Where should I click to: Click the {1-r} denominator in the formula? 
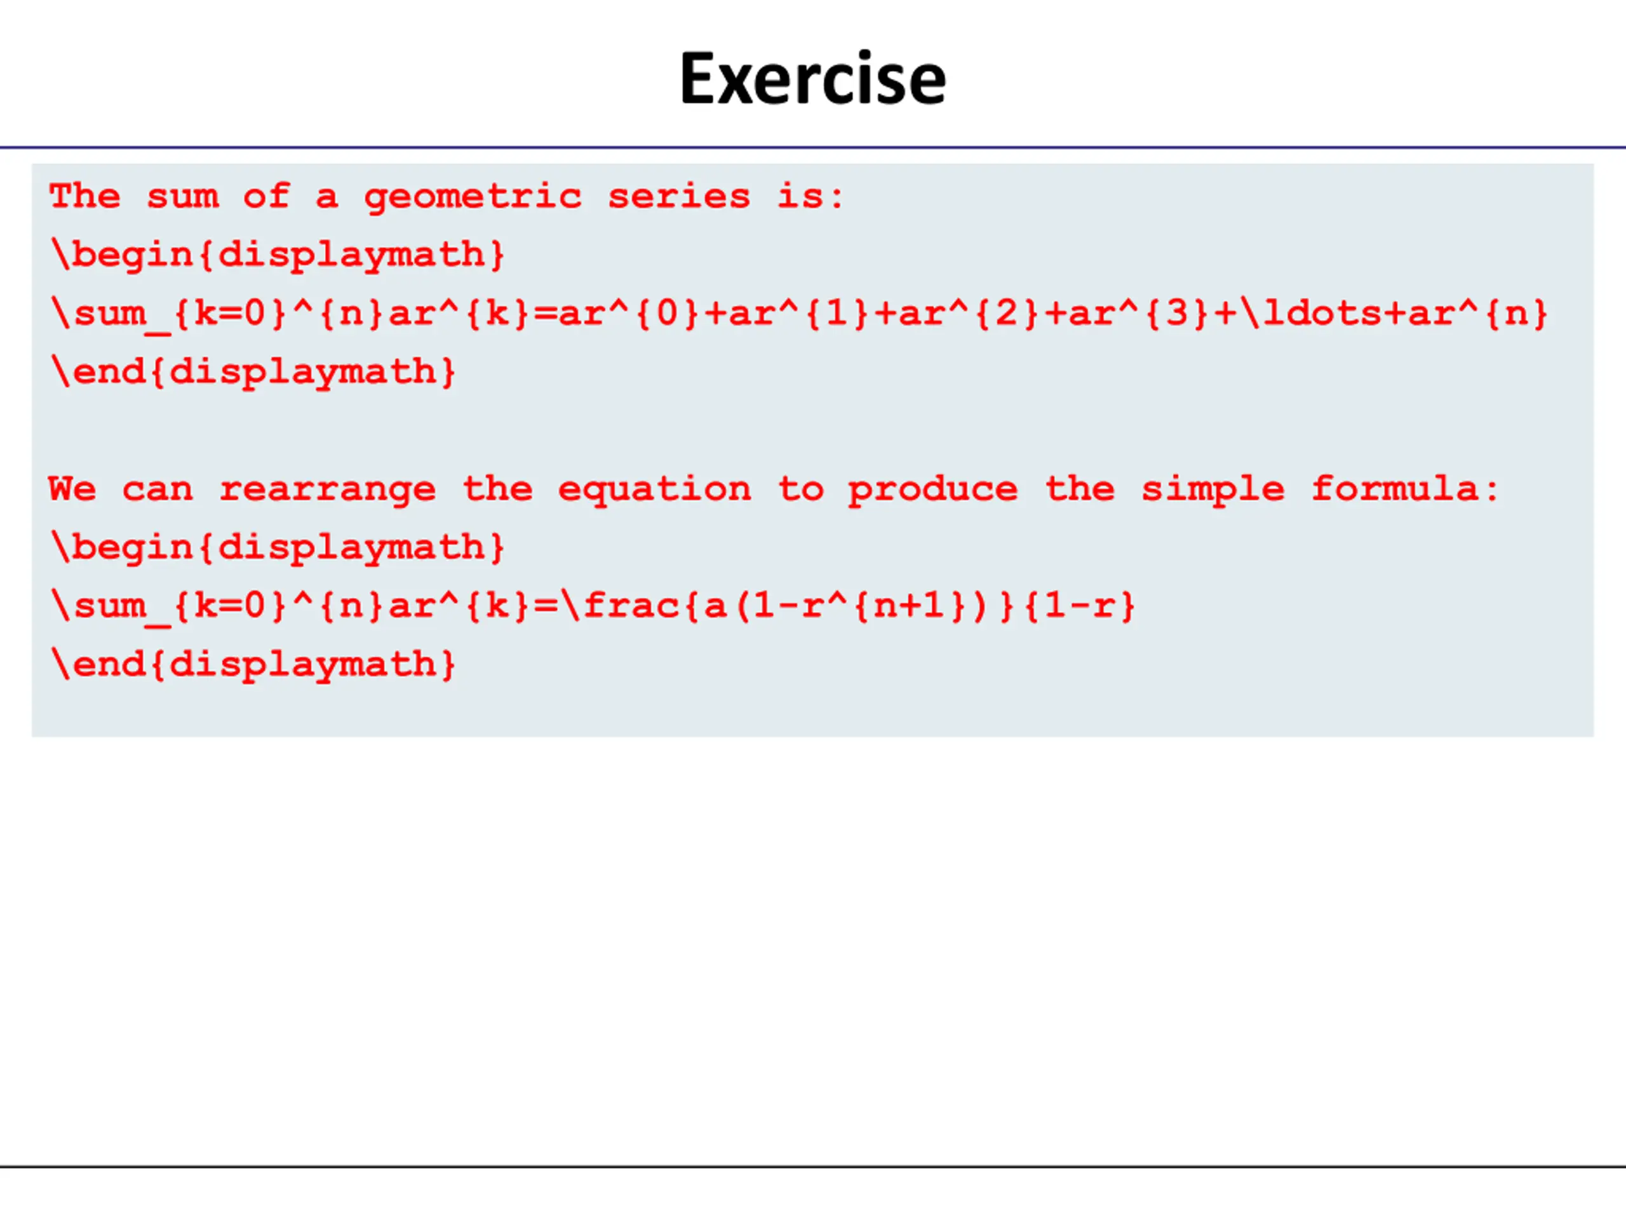pyautogui.click(x=1079, y=606)
